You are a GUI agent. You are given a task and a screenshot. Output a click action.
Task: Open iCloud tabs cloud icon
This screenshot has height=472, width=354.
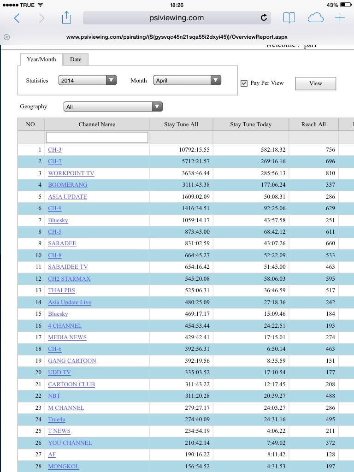[315, 18]
